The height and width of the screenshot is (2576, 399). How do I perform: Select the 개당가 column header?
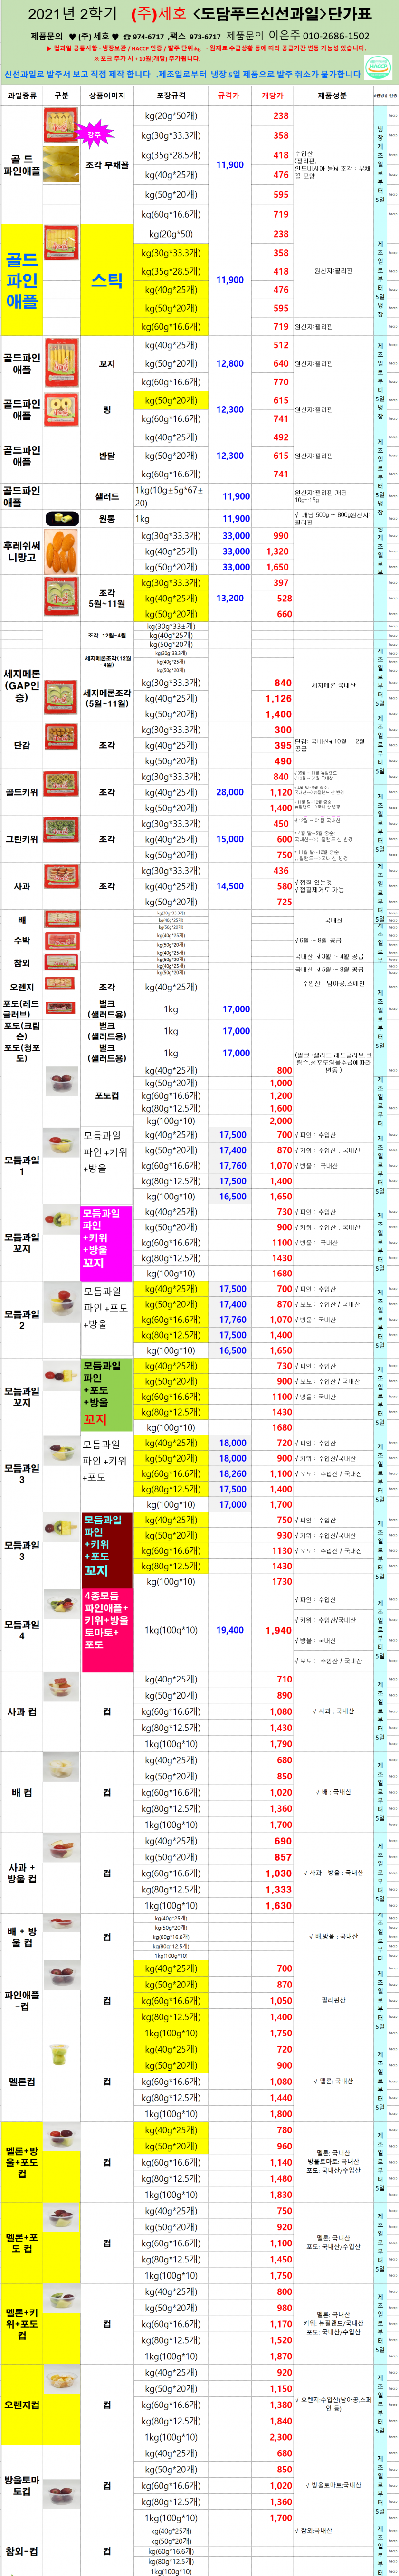pos(272,96)
